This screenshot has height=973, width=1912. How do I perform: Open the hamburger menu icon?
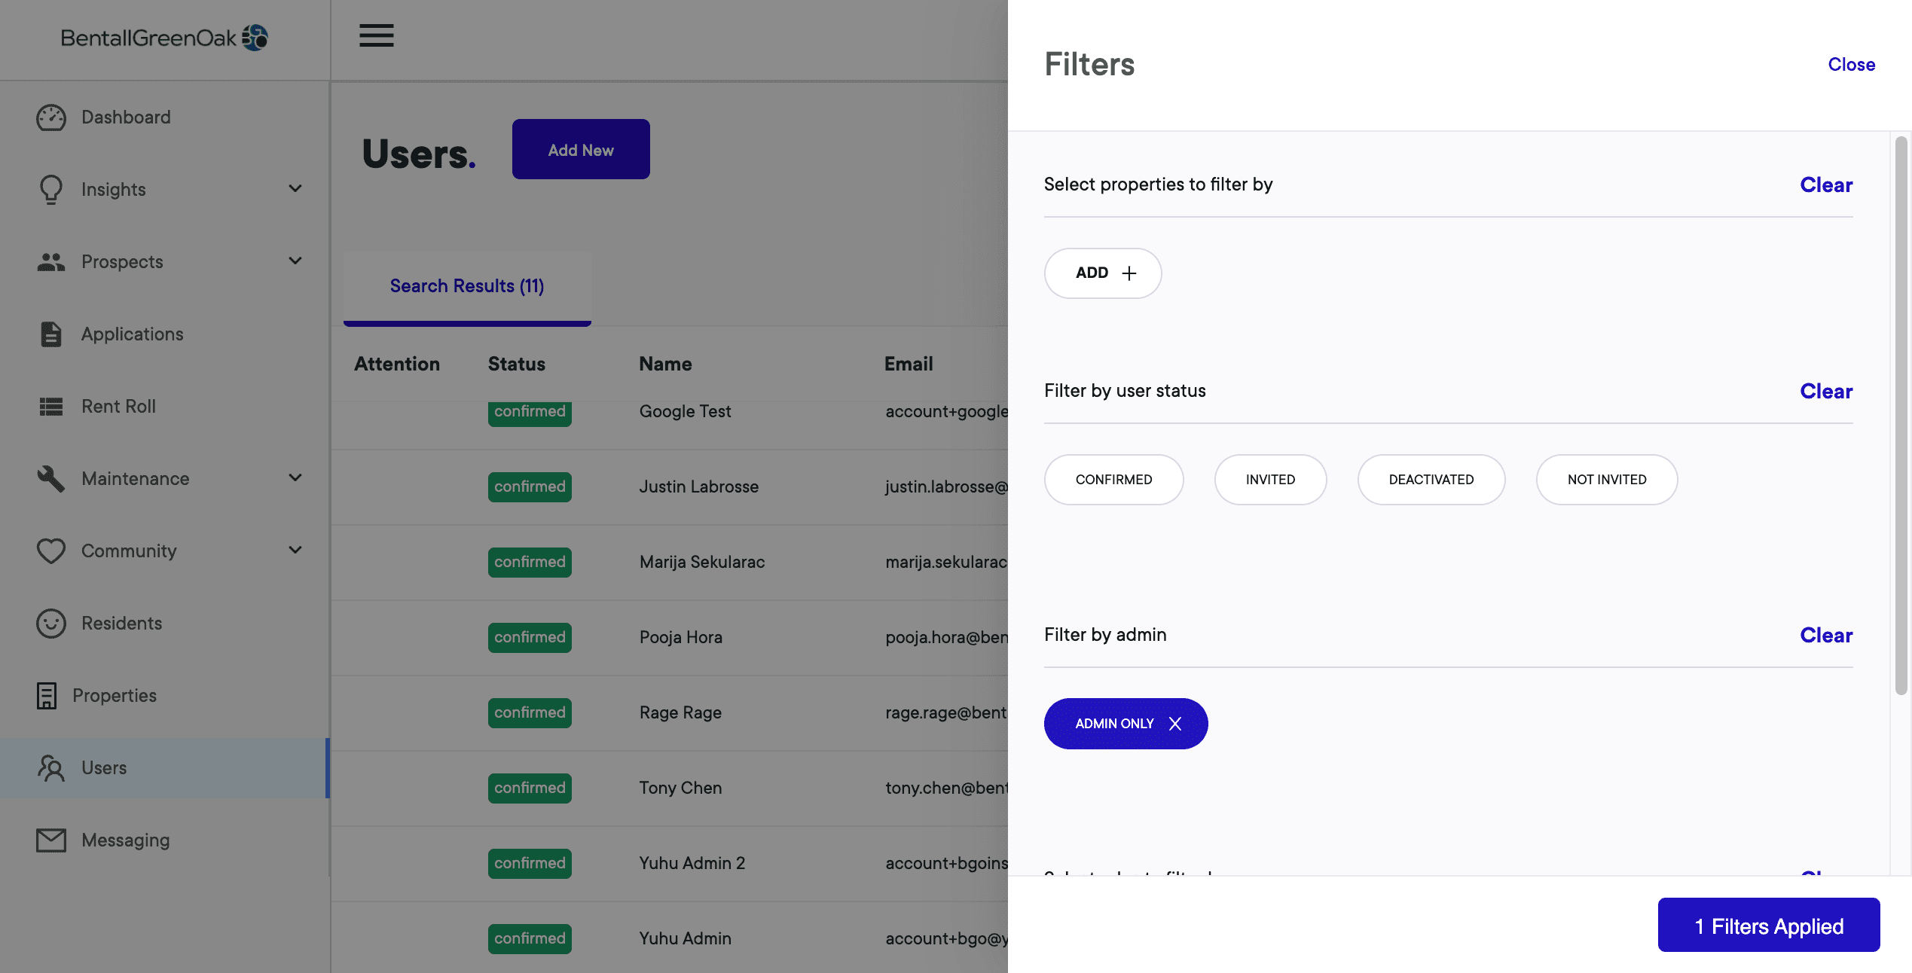[x=376, y=35]
